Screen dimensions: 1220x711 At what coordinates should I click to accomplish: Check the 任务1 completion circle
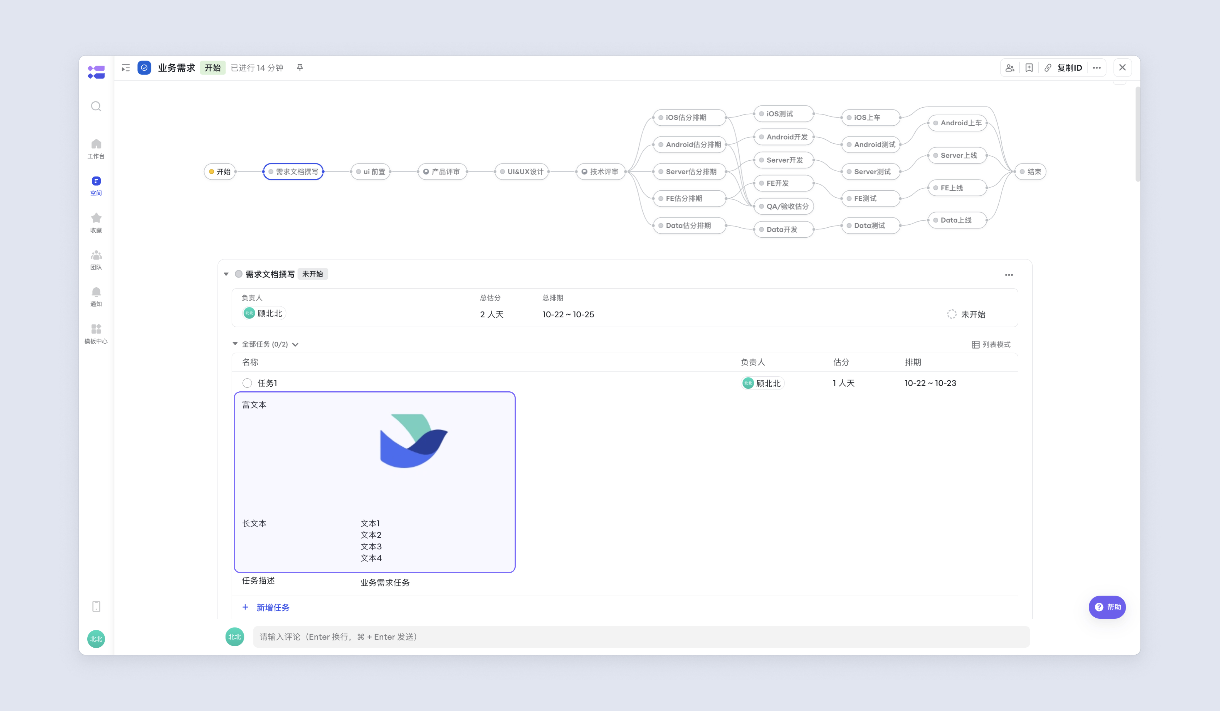pyautogui.click(x=247, y=383)
